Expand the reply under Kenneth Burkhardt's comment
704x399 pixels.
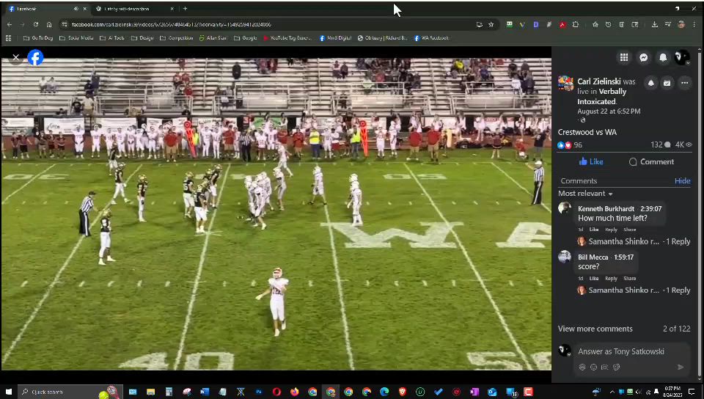pos(639,241)
